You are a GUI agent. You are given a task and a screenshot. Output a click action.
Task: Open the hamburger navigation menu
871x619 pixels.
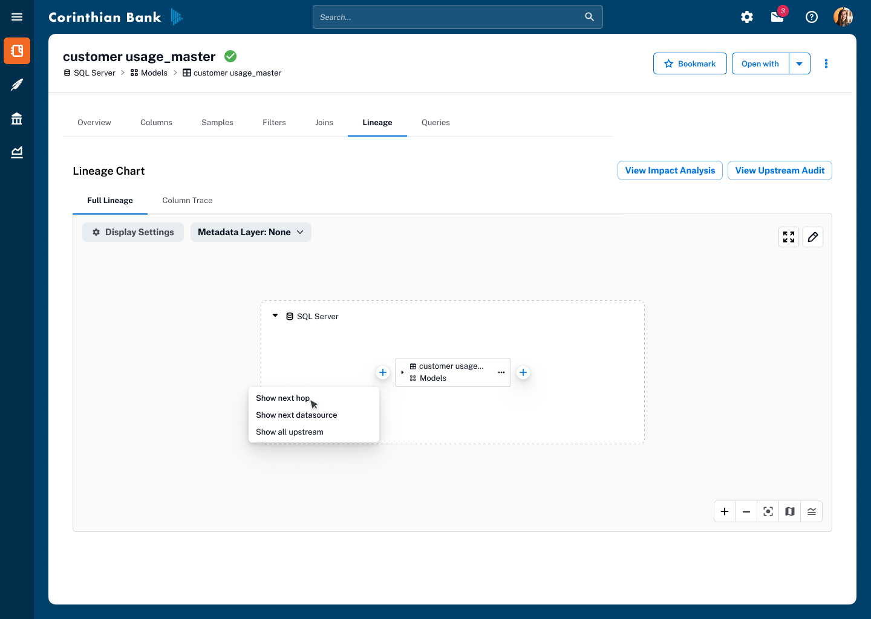tap(17, 17)
